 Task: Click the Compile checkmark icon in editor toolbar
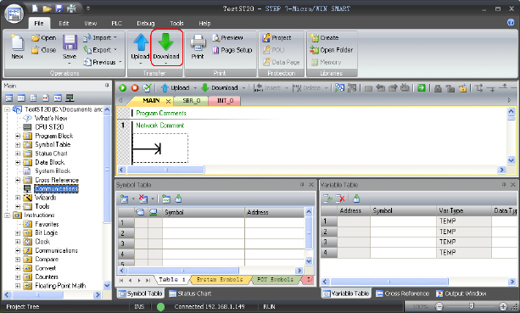coord(147,88)
